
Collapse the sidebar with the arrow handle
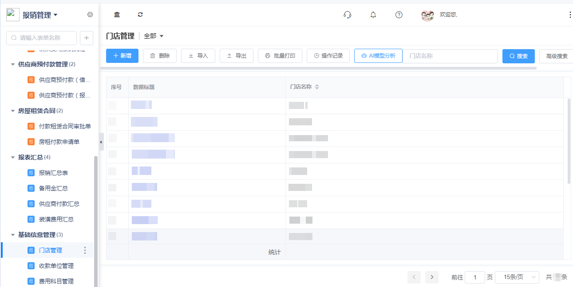coord(101,142)
